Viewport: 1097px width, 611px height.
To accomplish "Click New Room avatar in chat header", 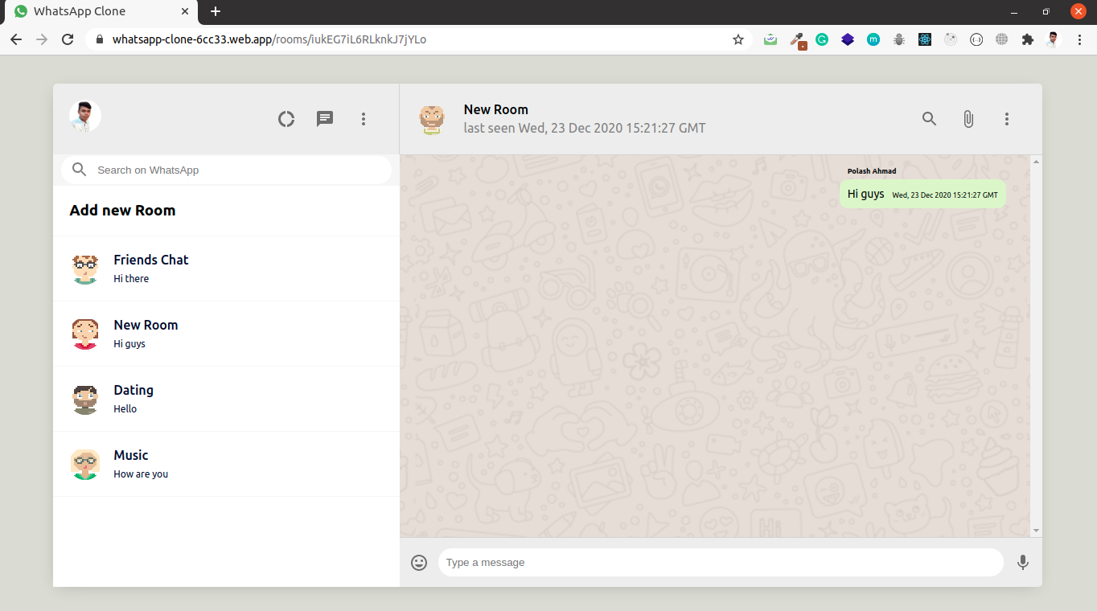I will [x=432, y=119].
